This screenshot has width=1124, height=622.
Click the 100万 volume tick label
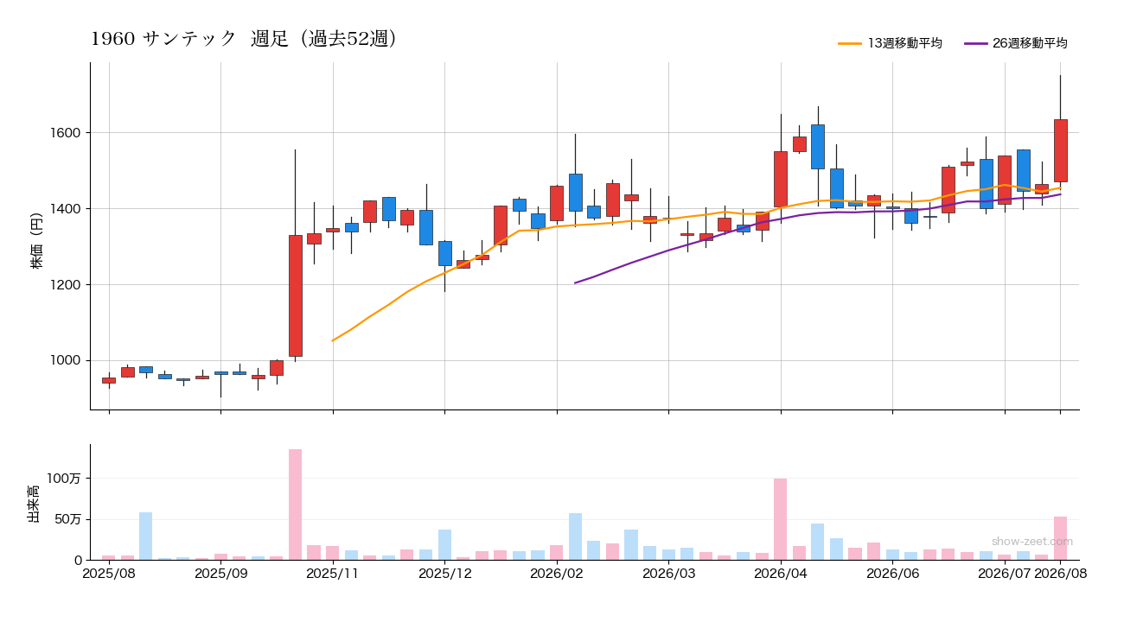(x=65, y=479)
